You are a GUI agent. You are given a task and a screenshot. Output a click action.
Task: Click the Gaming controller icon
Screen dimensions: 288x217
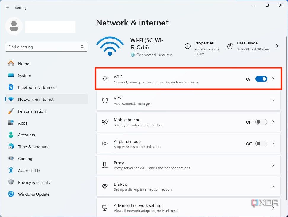(x=11, y=158)
